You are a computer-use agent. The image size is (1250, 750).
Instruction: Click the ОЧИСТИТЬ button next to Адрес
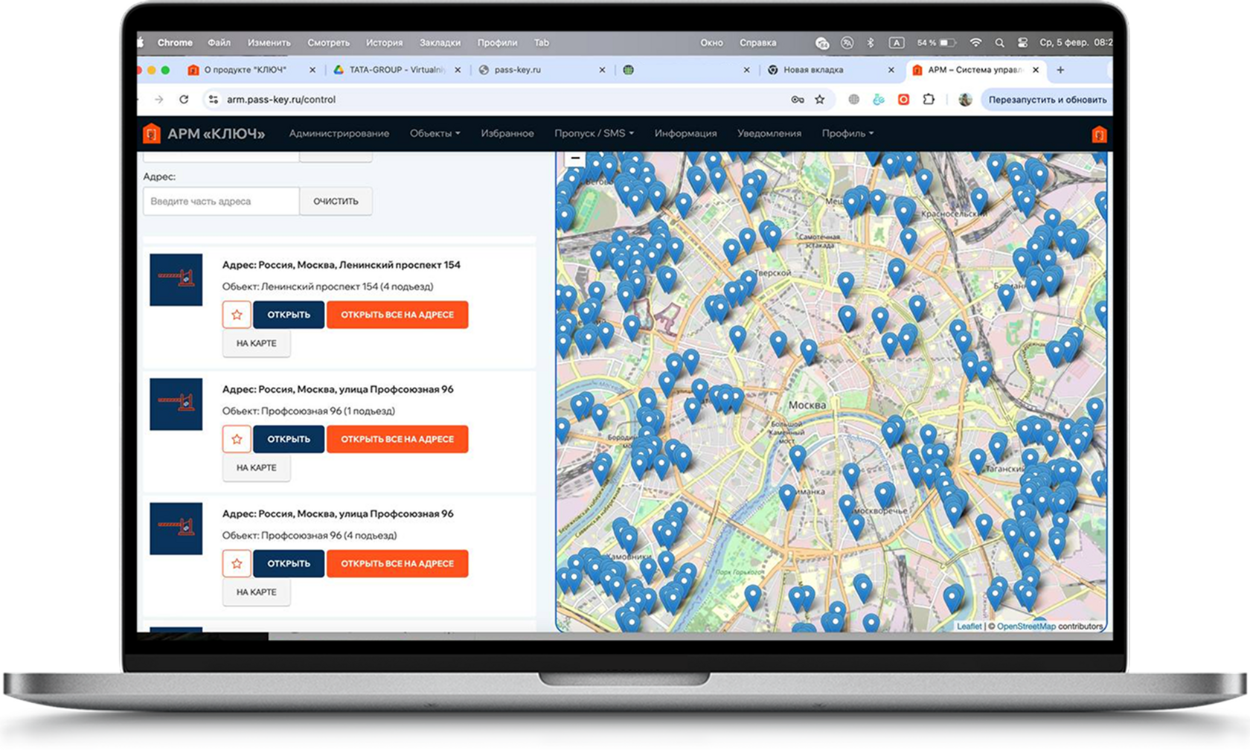pyautogui.click(x=336, y=202)
